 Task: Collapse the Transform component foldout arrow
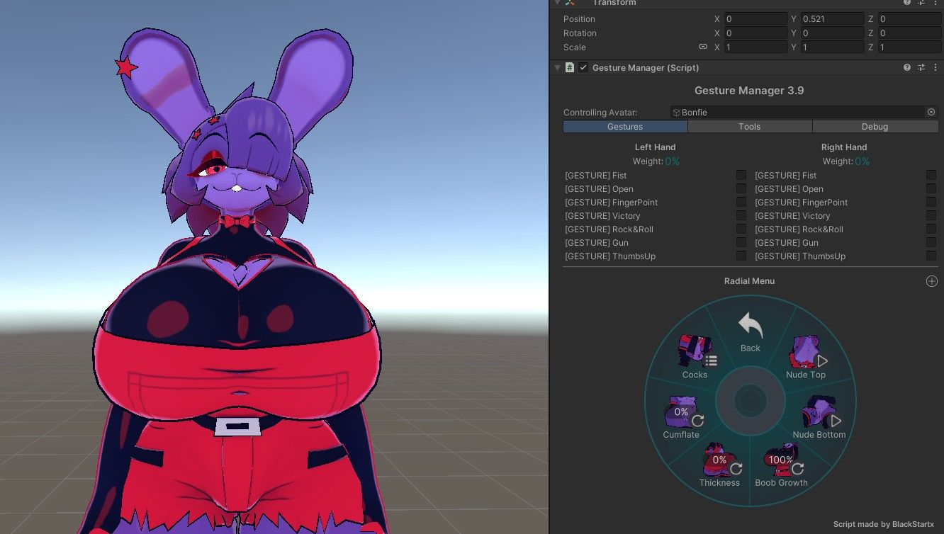(x=557, y=3)
